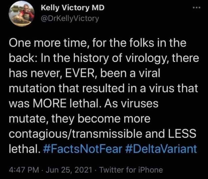Click the capitalized word LESS in tweet
This screenshot has height=179, width=208.
point(182,133)
